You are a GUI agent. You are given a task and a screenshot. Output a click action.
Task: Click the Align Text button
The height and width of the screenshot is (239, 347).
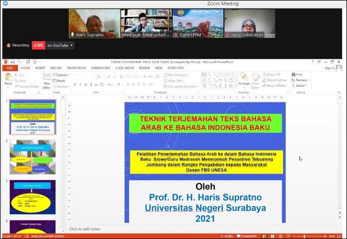pos(173,81)
